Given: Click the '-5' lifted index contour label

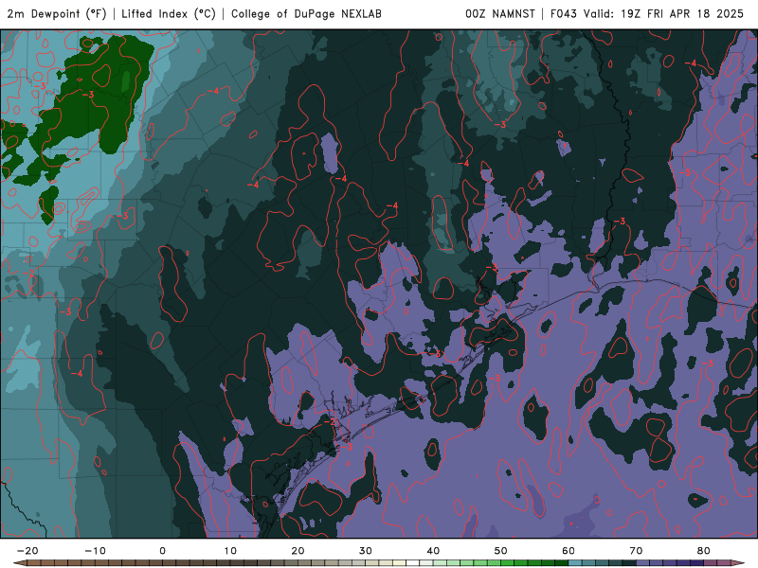Looking at the screenshot, I should [x=685, y=172].
